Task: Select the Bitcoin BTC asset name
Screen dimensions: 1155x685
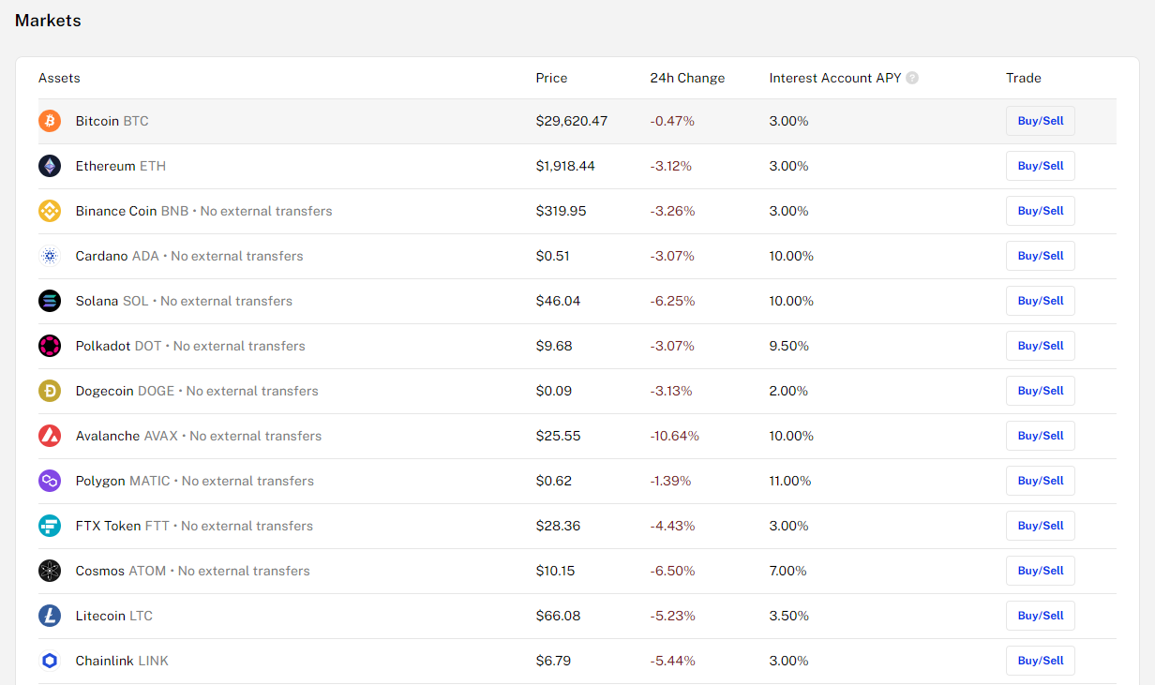Action: click(112, 121)
